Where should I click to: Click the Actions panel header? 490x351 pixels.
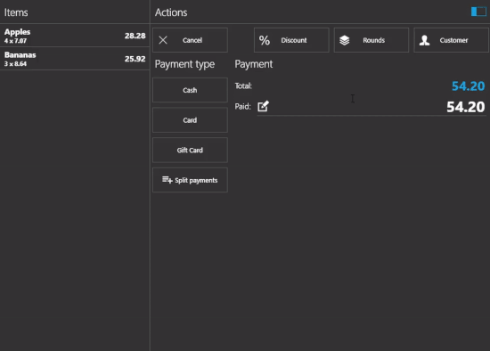click(x=171, y=12)
